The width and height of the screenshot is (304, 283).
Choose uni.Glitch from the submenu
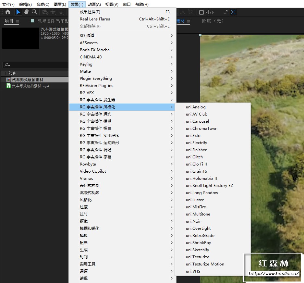click(194, 157)
